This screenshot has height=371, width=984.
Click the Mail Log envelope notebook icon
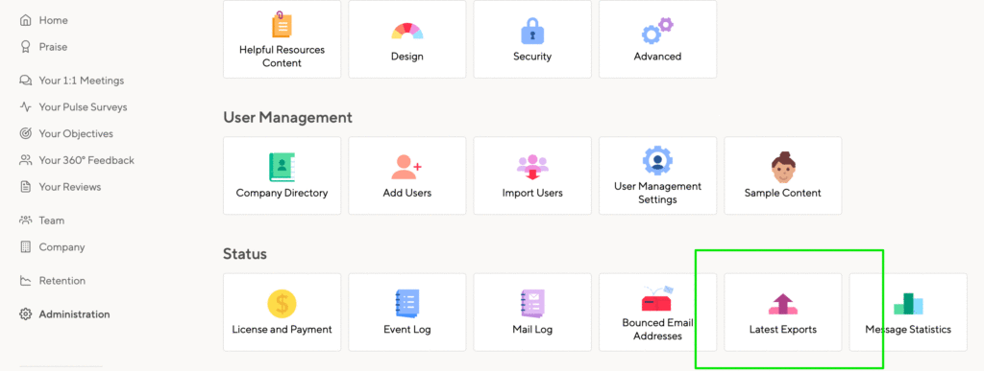(x=532, y=304)
